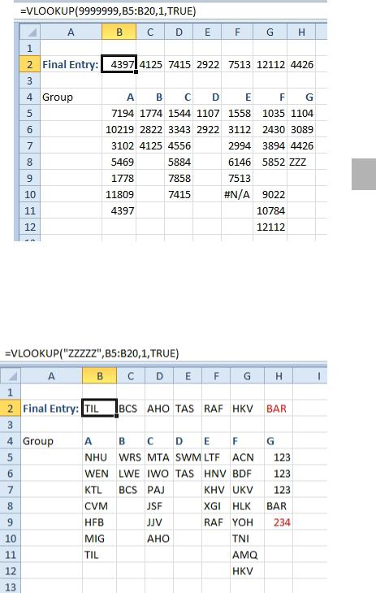
Task: Click the cell containing 1774
Action: tap(150, 113)
